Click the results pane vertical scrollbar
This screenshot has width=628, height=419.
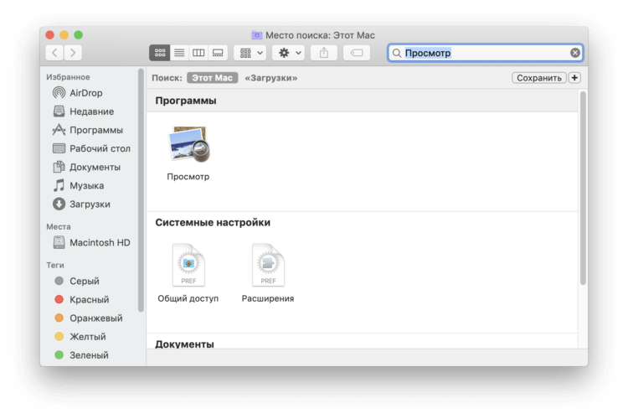(x=583, y=189)
